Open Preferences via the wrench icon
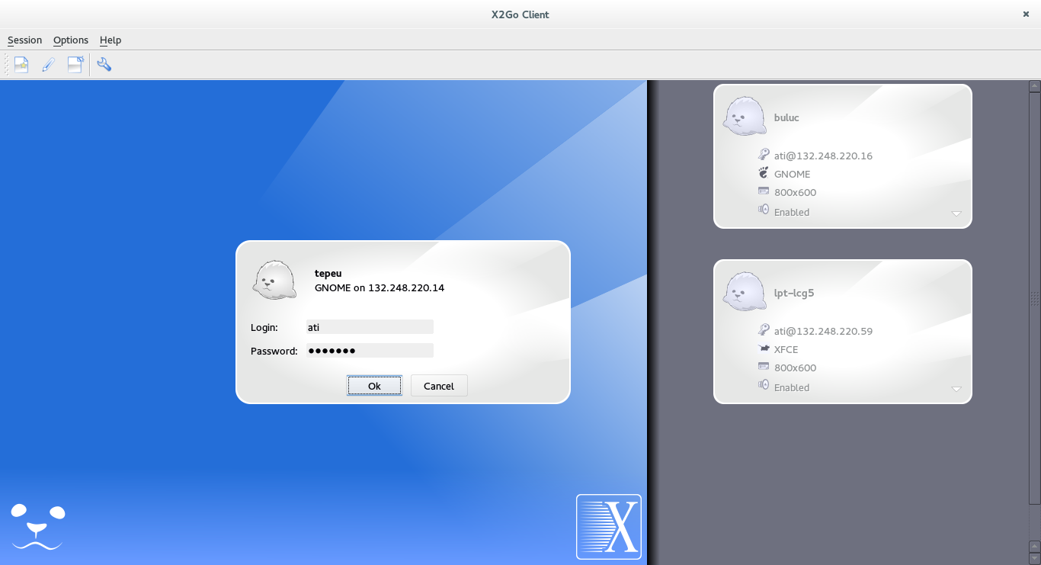Viewport: 1041px width, 565px height. point(104,65)
